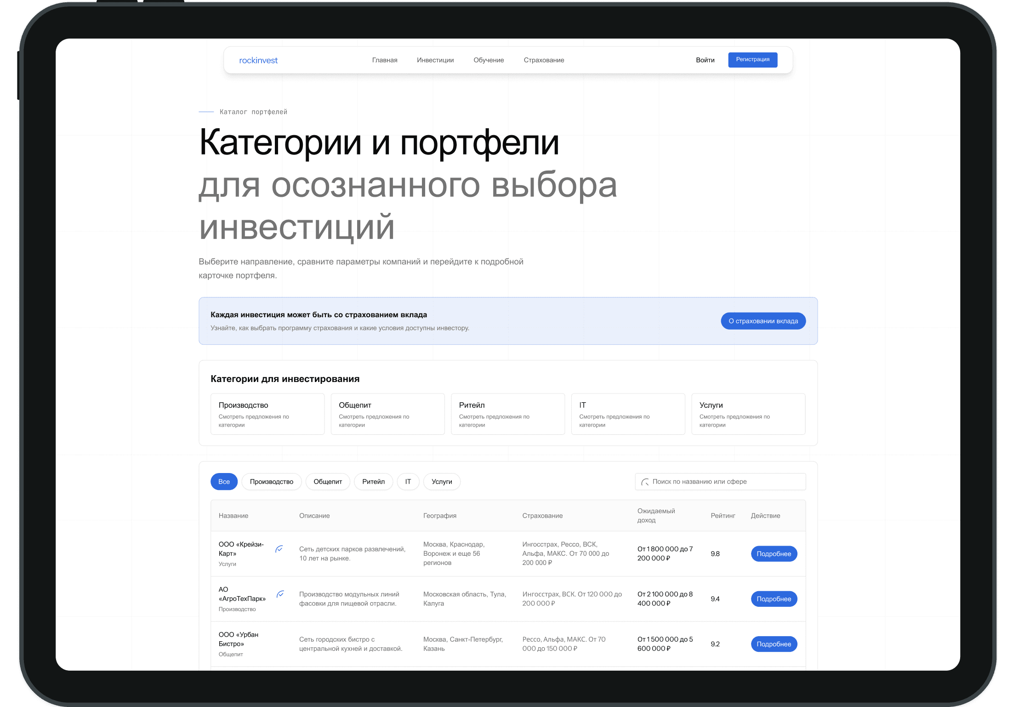Toggle the «IT» filter chip

click(x=408, y=481)
